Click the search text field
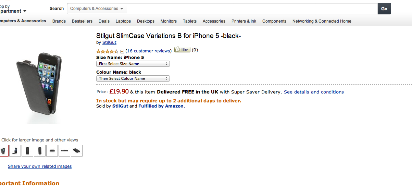 (252, 9)
